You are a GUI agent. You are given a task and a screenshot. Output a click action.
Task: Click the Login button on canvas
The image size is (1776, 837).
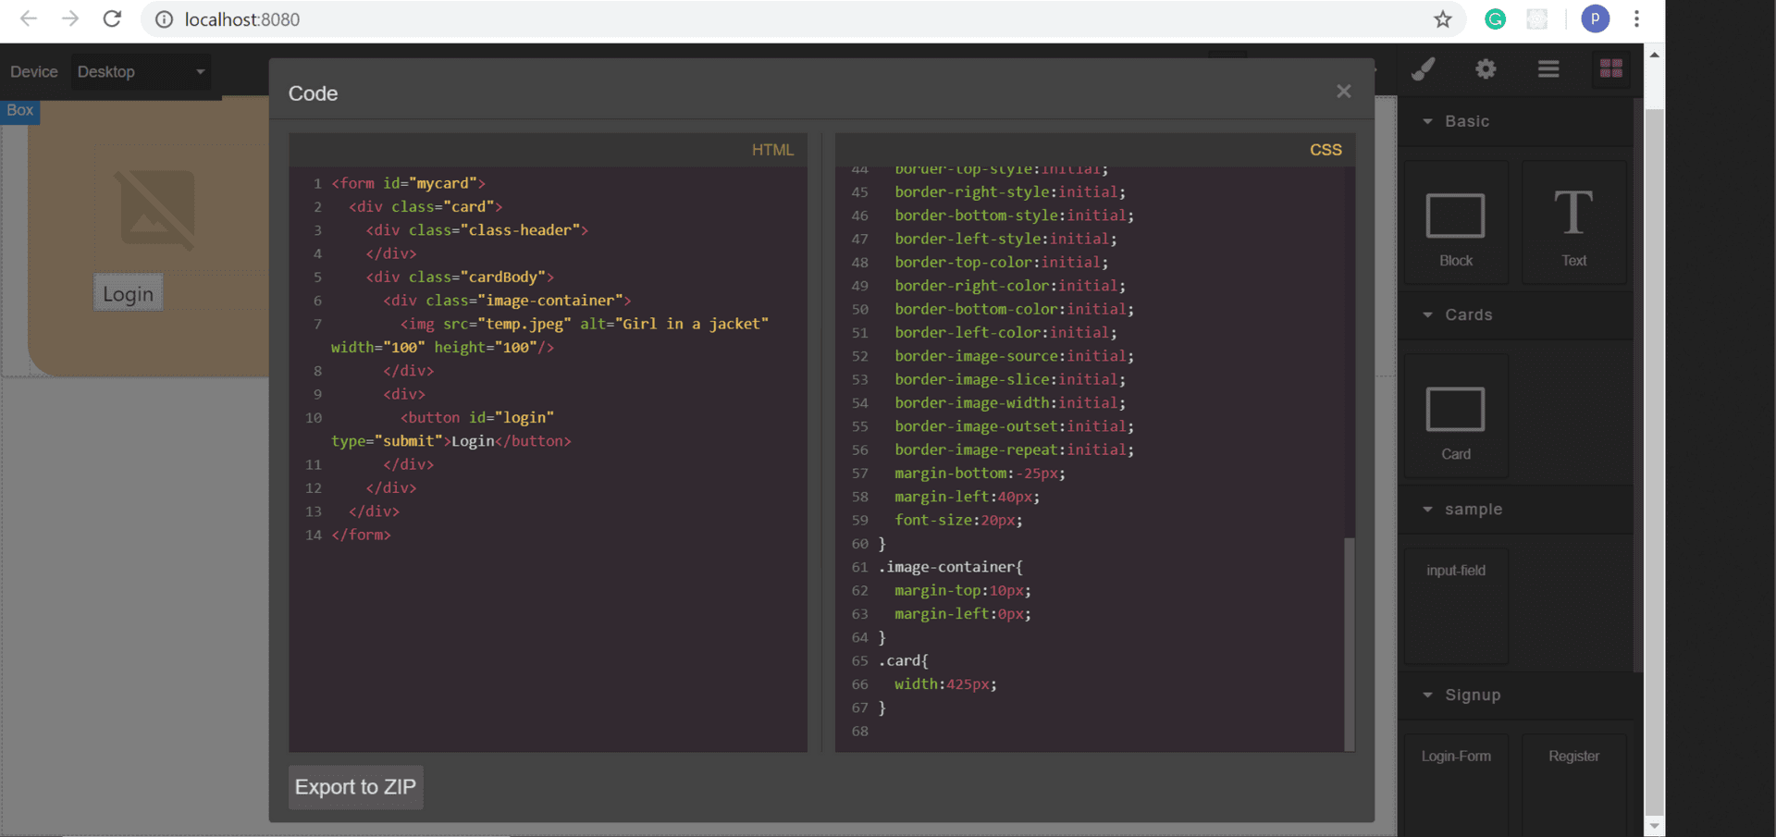[128, 294]
